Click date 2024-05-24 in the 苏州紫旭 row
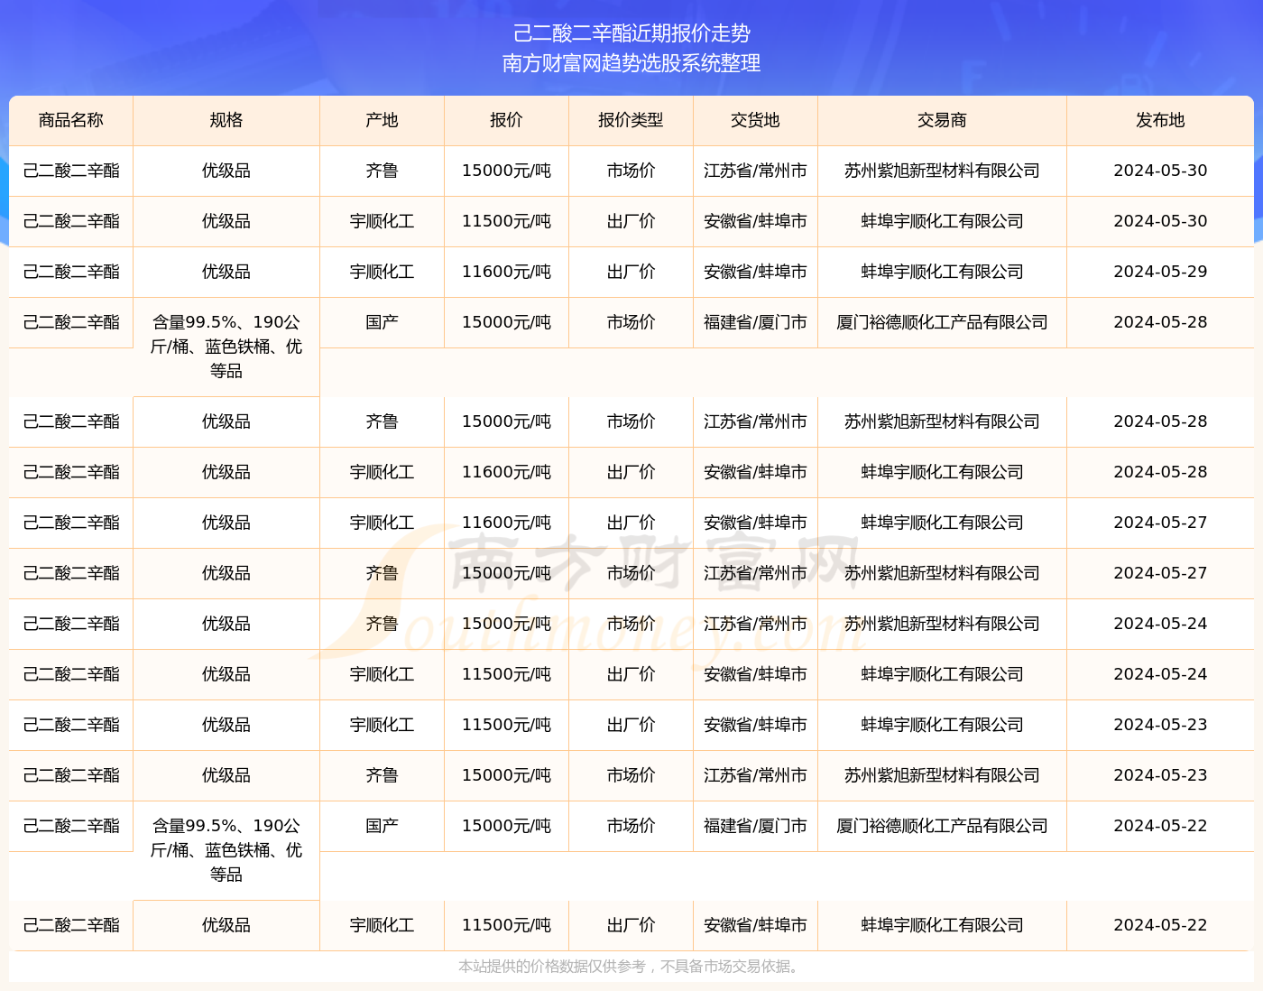The height and width of the screenshot is (991, 1263). [1160, 624]
